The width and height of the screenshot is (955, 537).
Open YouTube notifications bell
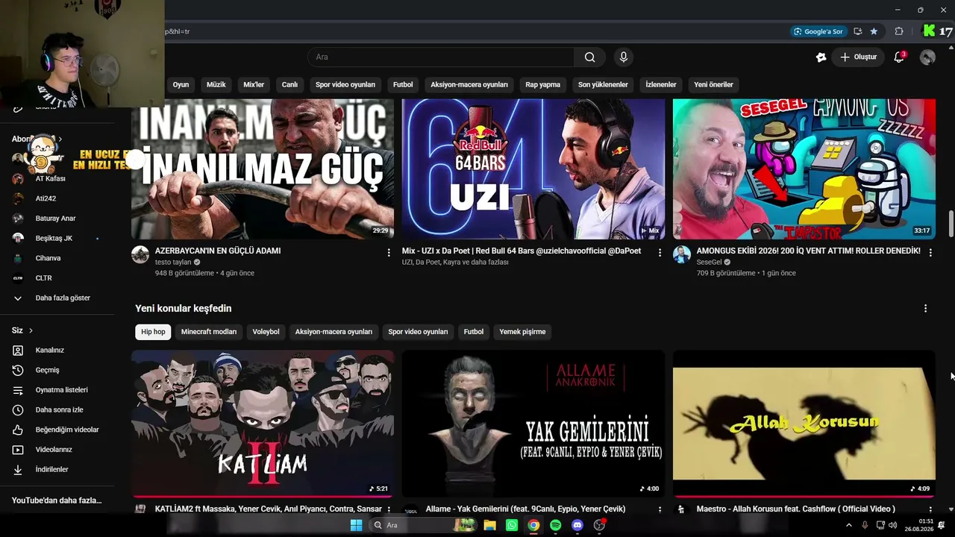coord(899,57)
